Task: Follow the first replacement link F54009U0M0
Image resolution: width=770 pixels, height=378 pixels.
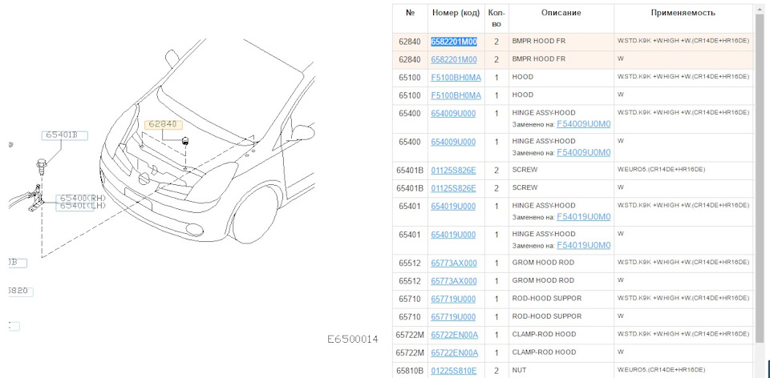Action: [x=583, y=124]
